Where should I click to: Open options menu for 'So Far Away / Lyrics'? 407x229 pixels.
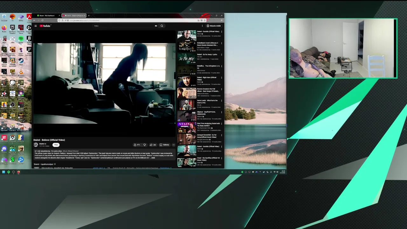(222, 54)
